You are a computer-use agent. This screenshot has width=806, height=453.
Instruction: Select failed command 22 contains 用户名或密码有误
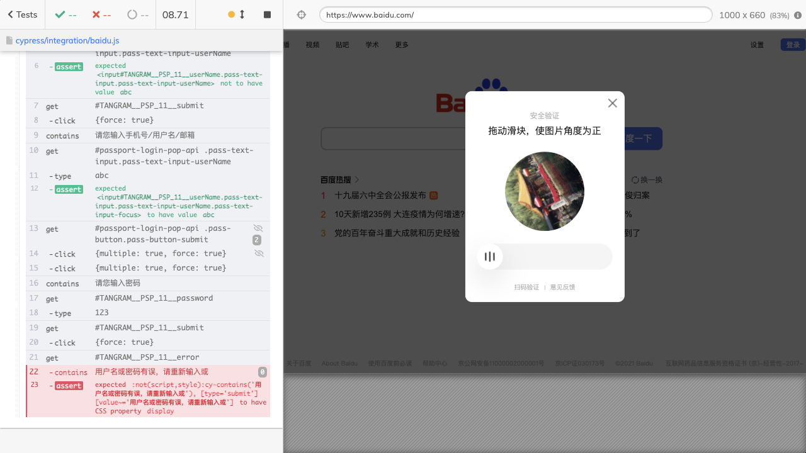tap(148, 372)
